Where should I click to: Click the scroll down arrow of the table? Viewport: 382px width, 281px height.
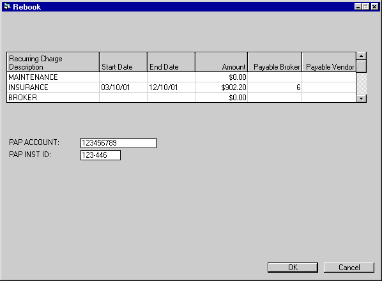(x=362, y=98)
